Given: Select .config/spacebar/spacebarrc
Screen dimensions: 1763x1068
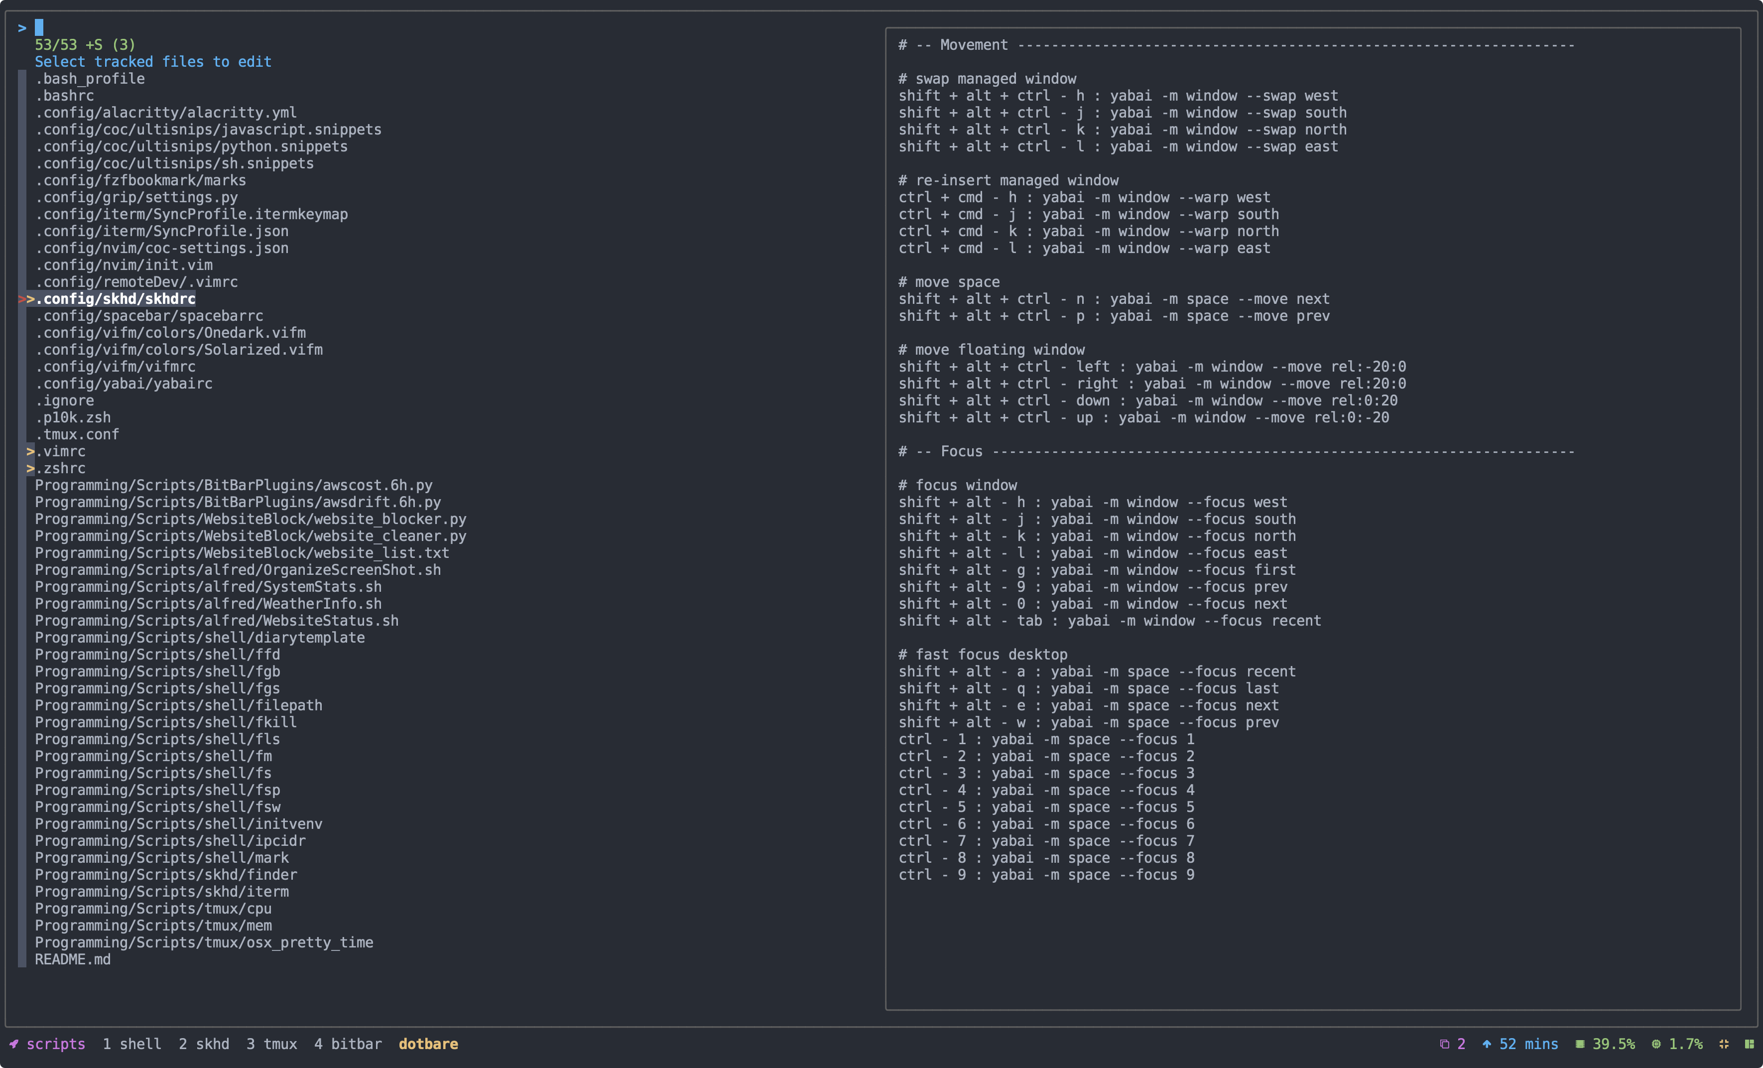Looking at the screenshot, I should tap(149, 316).
